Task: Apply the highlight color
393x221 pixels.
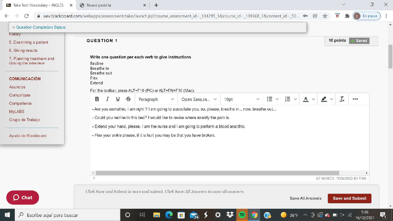Action: pyautogui.click(x=324, y=99)
